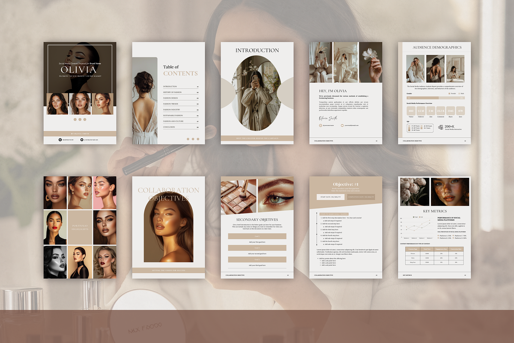The width and height of the screenshot is (514, 343).
Task: Open the Secondary Objectives page
Action: tap(257, 227)
